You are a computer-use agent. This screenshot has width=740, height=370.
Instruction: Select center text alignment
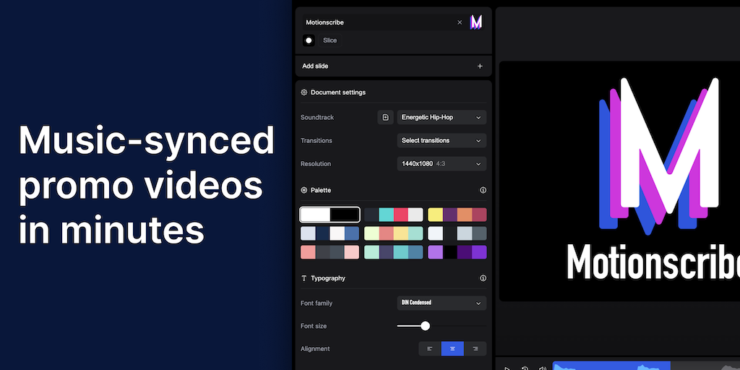[452, 349]
